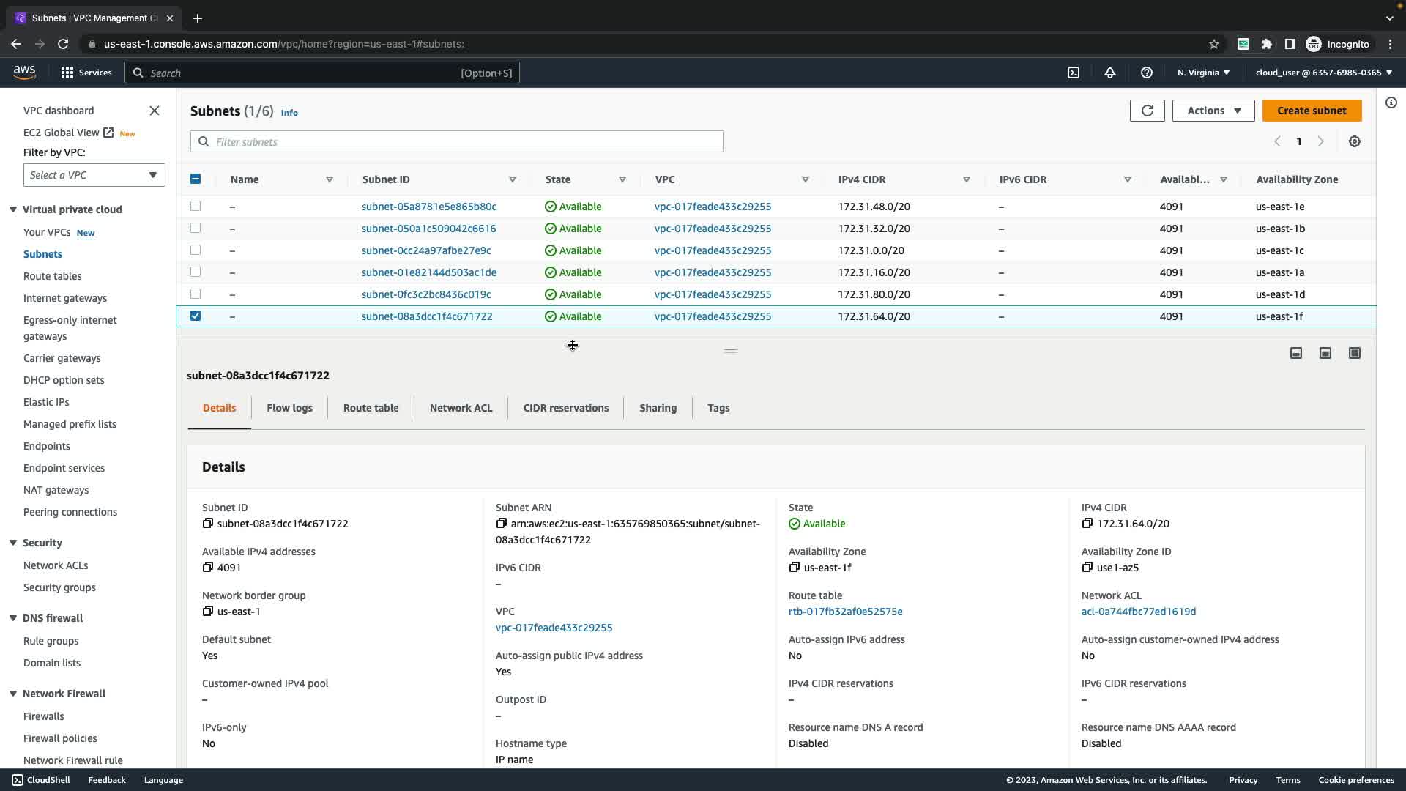
Task: Copy the Subnet ID value icon
Action: (208, 524)
